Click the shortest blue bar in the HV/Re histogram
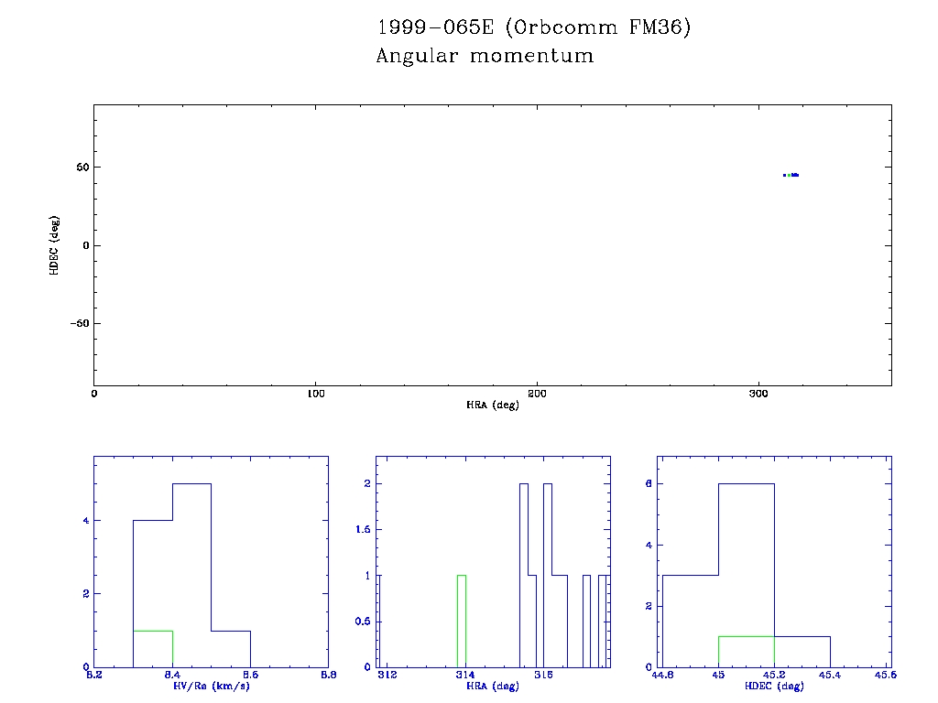This screenshot has width=938, height=703. 231,648
